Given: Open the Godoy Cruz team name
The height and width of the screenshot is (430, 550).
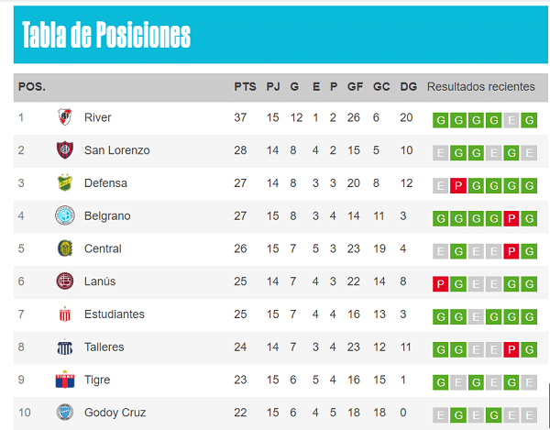Looking at the screenshot, I should [115, 413].
